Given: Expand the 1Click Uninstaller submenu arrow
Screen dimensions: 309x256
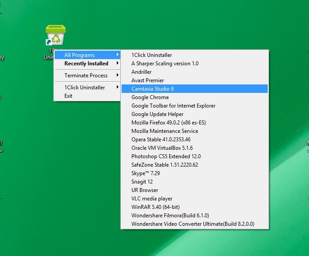Looking at the screenshot, I should coord(118,88).
